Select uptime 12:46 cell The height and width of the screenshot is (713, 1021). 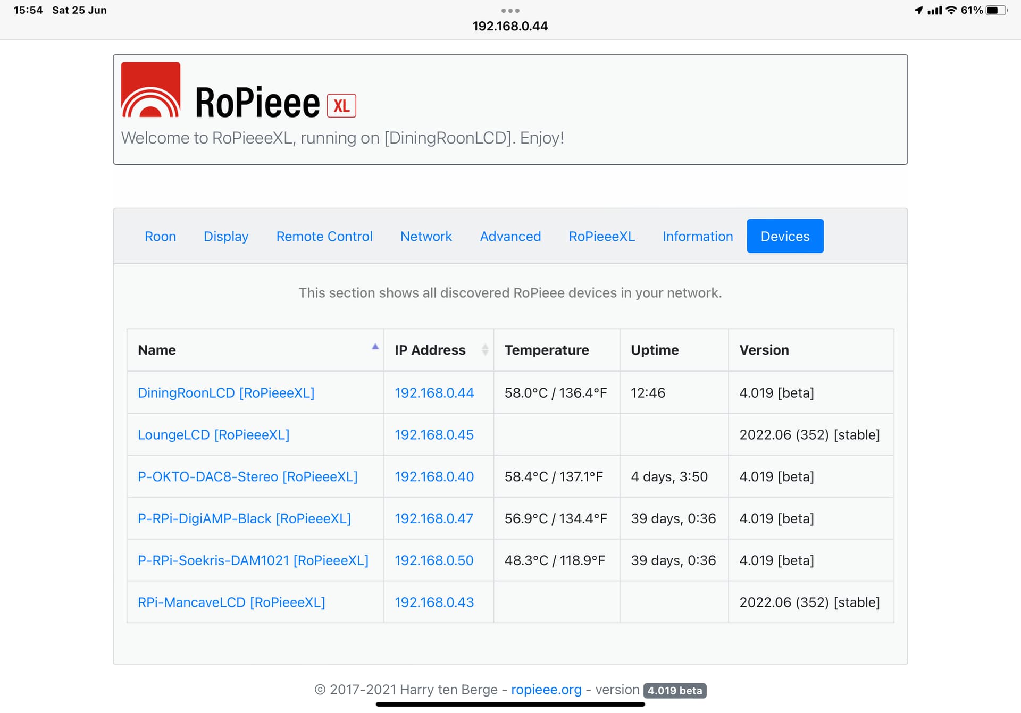click(674, 393)
